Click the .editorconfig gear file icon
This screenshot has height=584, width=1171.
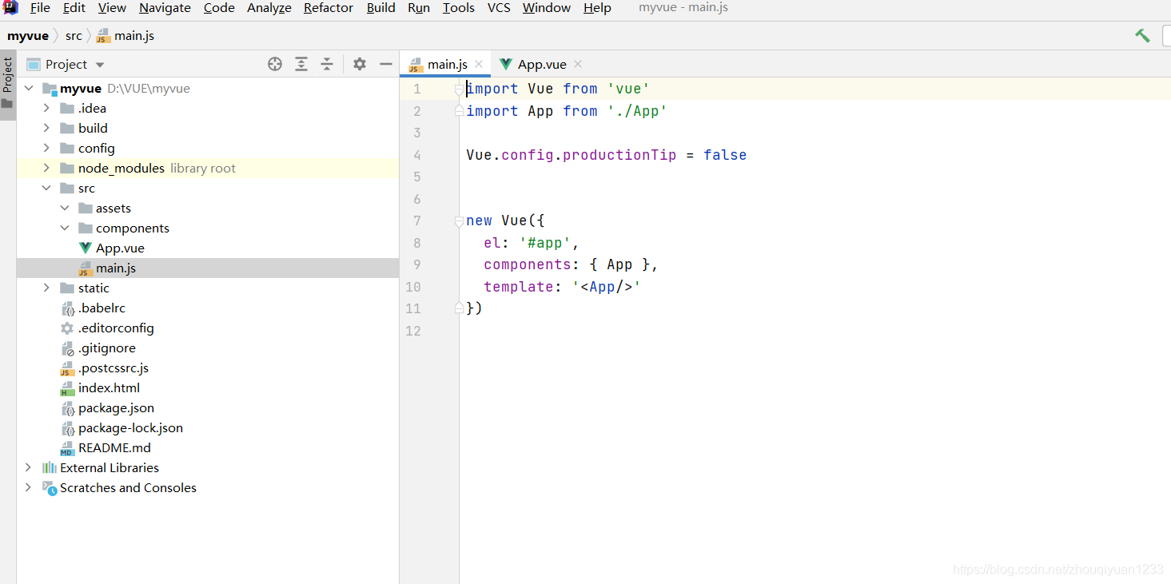tap(68, 328)
